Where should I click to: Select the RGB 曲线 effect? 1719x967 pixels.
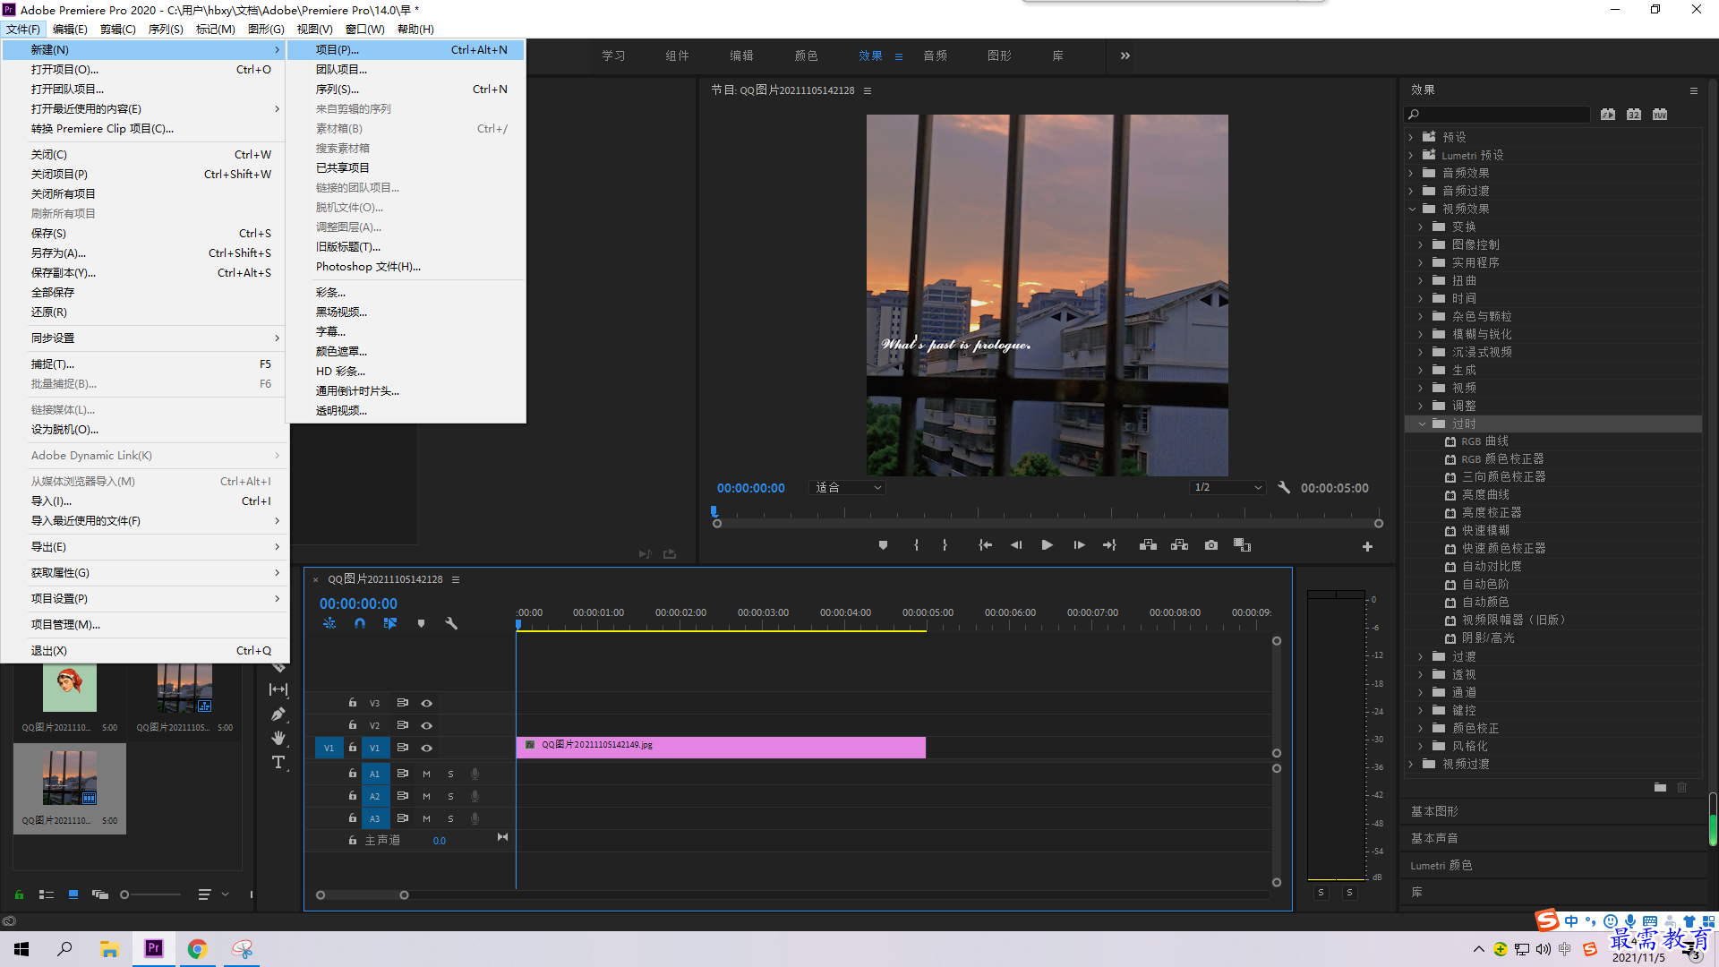[1484, 441]
